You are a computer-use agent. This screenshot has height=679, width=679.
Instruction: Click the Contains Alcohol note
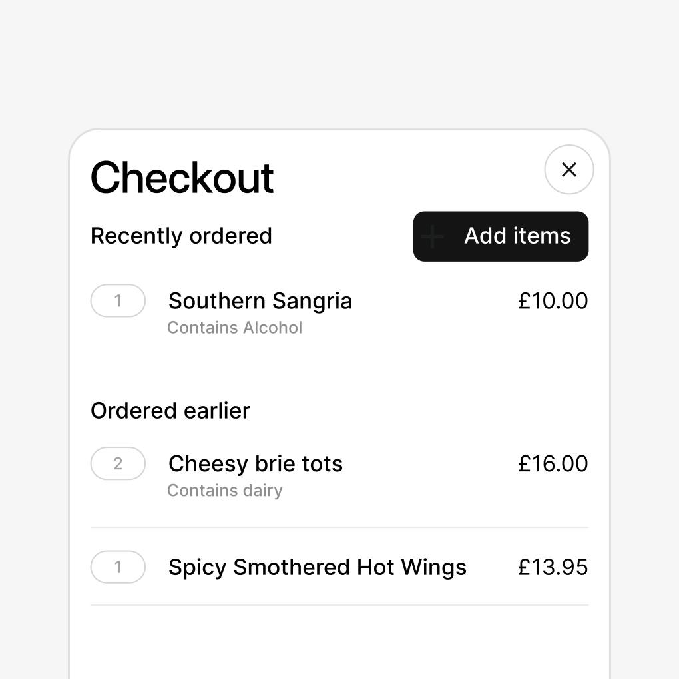click(234, 328)
